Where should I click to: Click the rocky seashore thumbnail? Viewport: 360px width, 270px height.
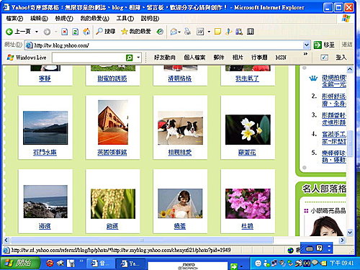click(x=45, y=202)
